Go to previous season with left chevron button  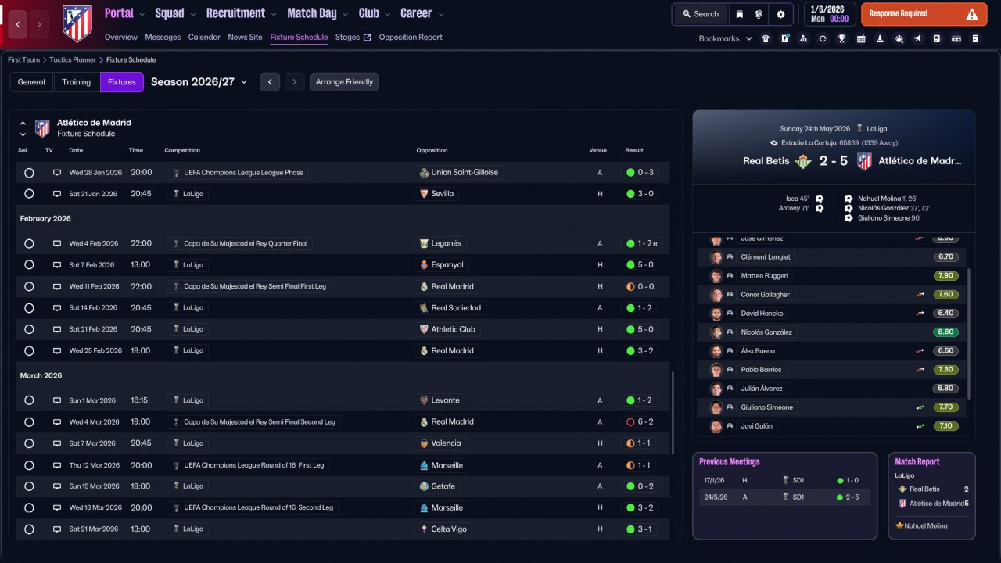(270, 82)
